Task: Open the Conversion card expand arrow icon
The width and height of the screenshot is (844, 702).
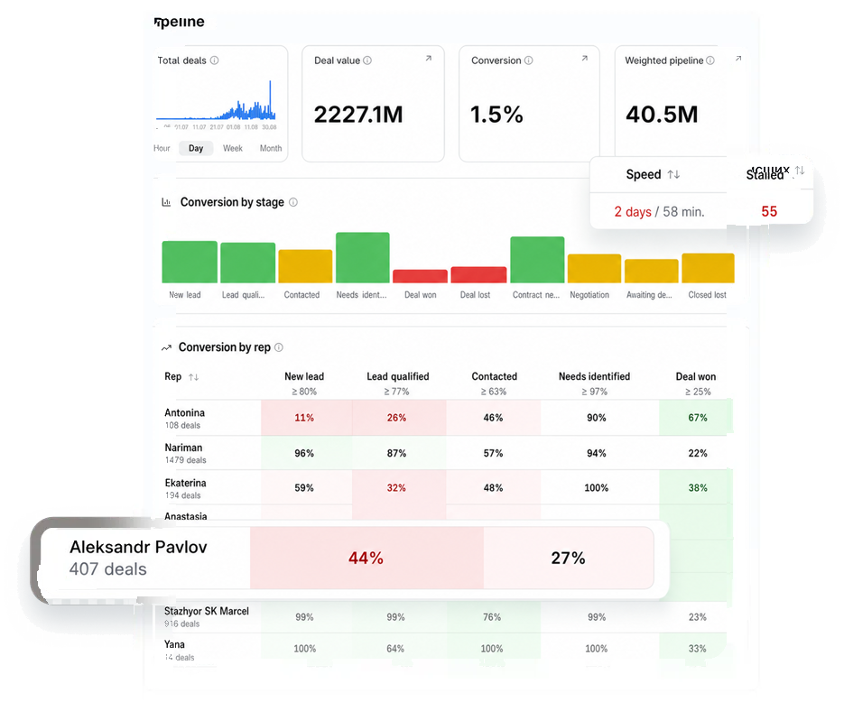Action: tap(585, 58)
